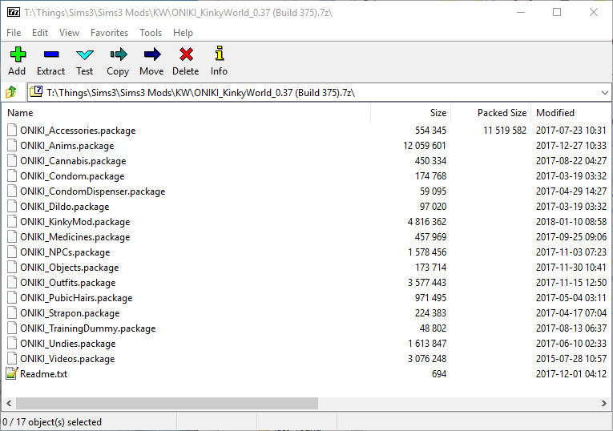Image resolution: width=613 pixels, height=431 pixels.
Task: Open the View menu
Action: tap(69, 33)
